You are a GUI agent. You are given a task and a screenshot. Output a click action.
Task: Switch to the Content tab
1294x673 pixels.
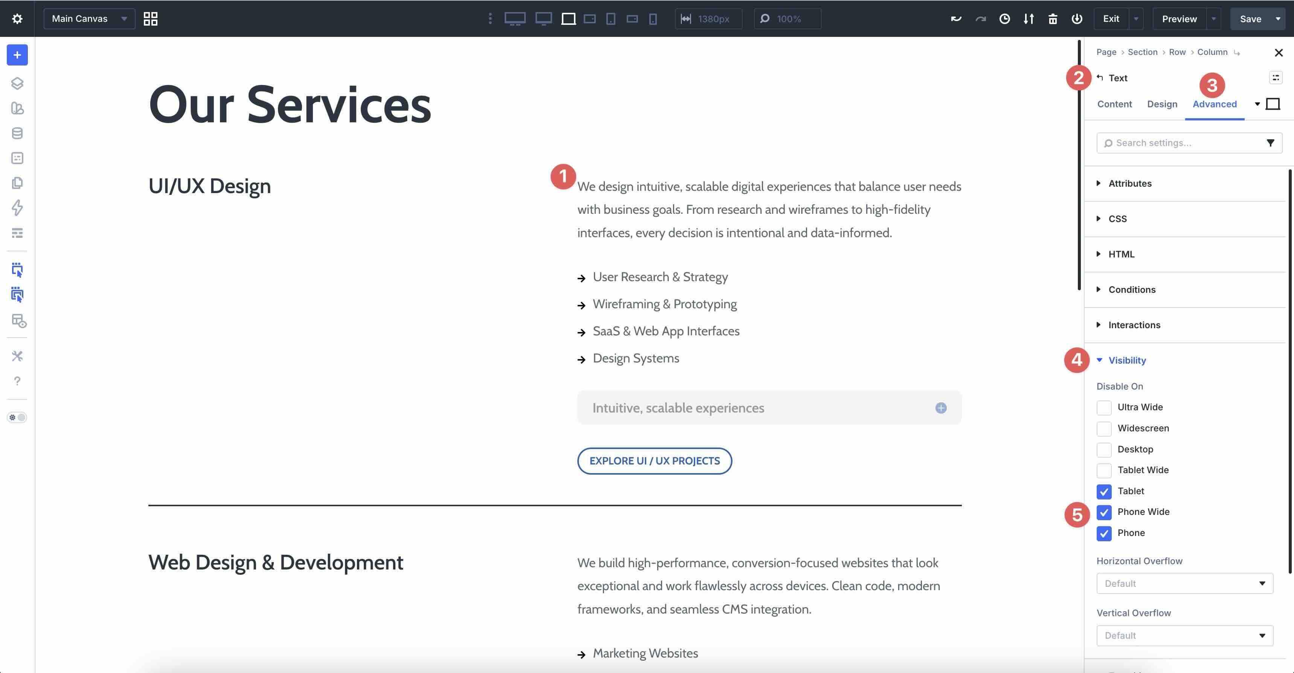1115,104
